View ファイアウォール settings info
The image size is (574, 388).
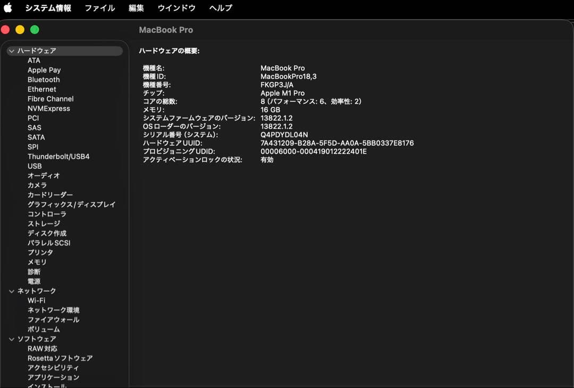[x=53, y=319]
